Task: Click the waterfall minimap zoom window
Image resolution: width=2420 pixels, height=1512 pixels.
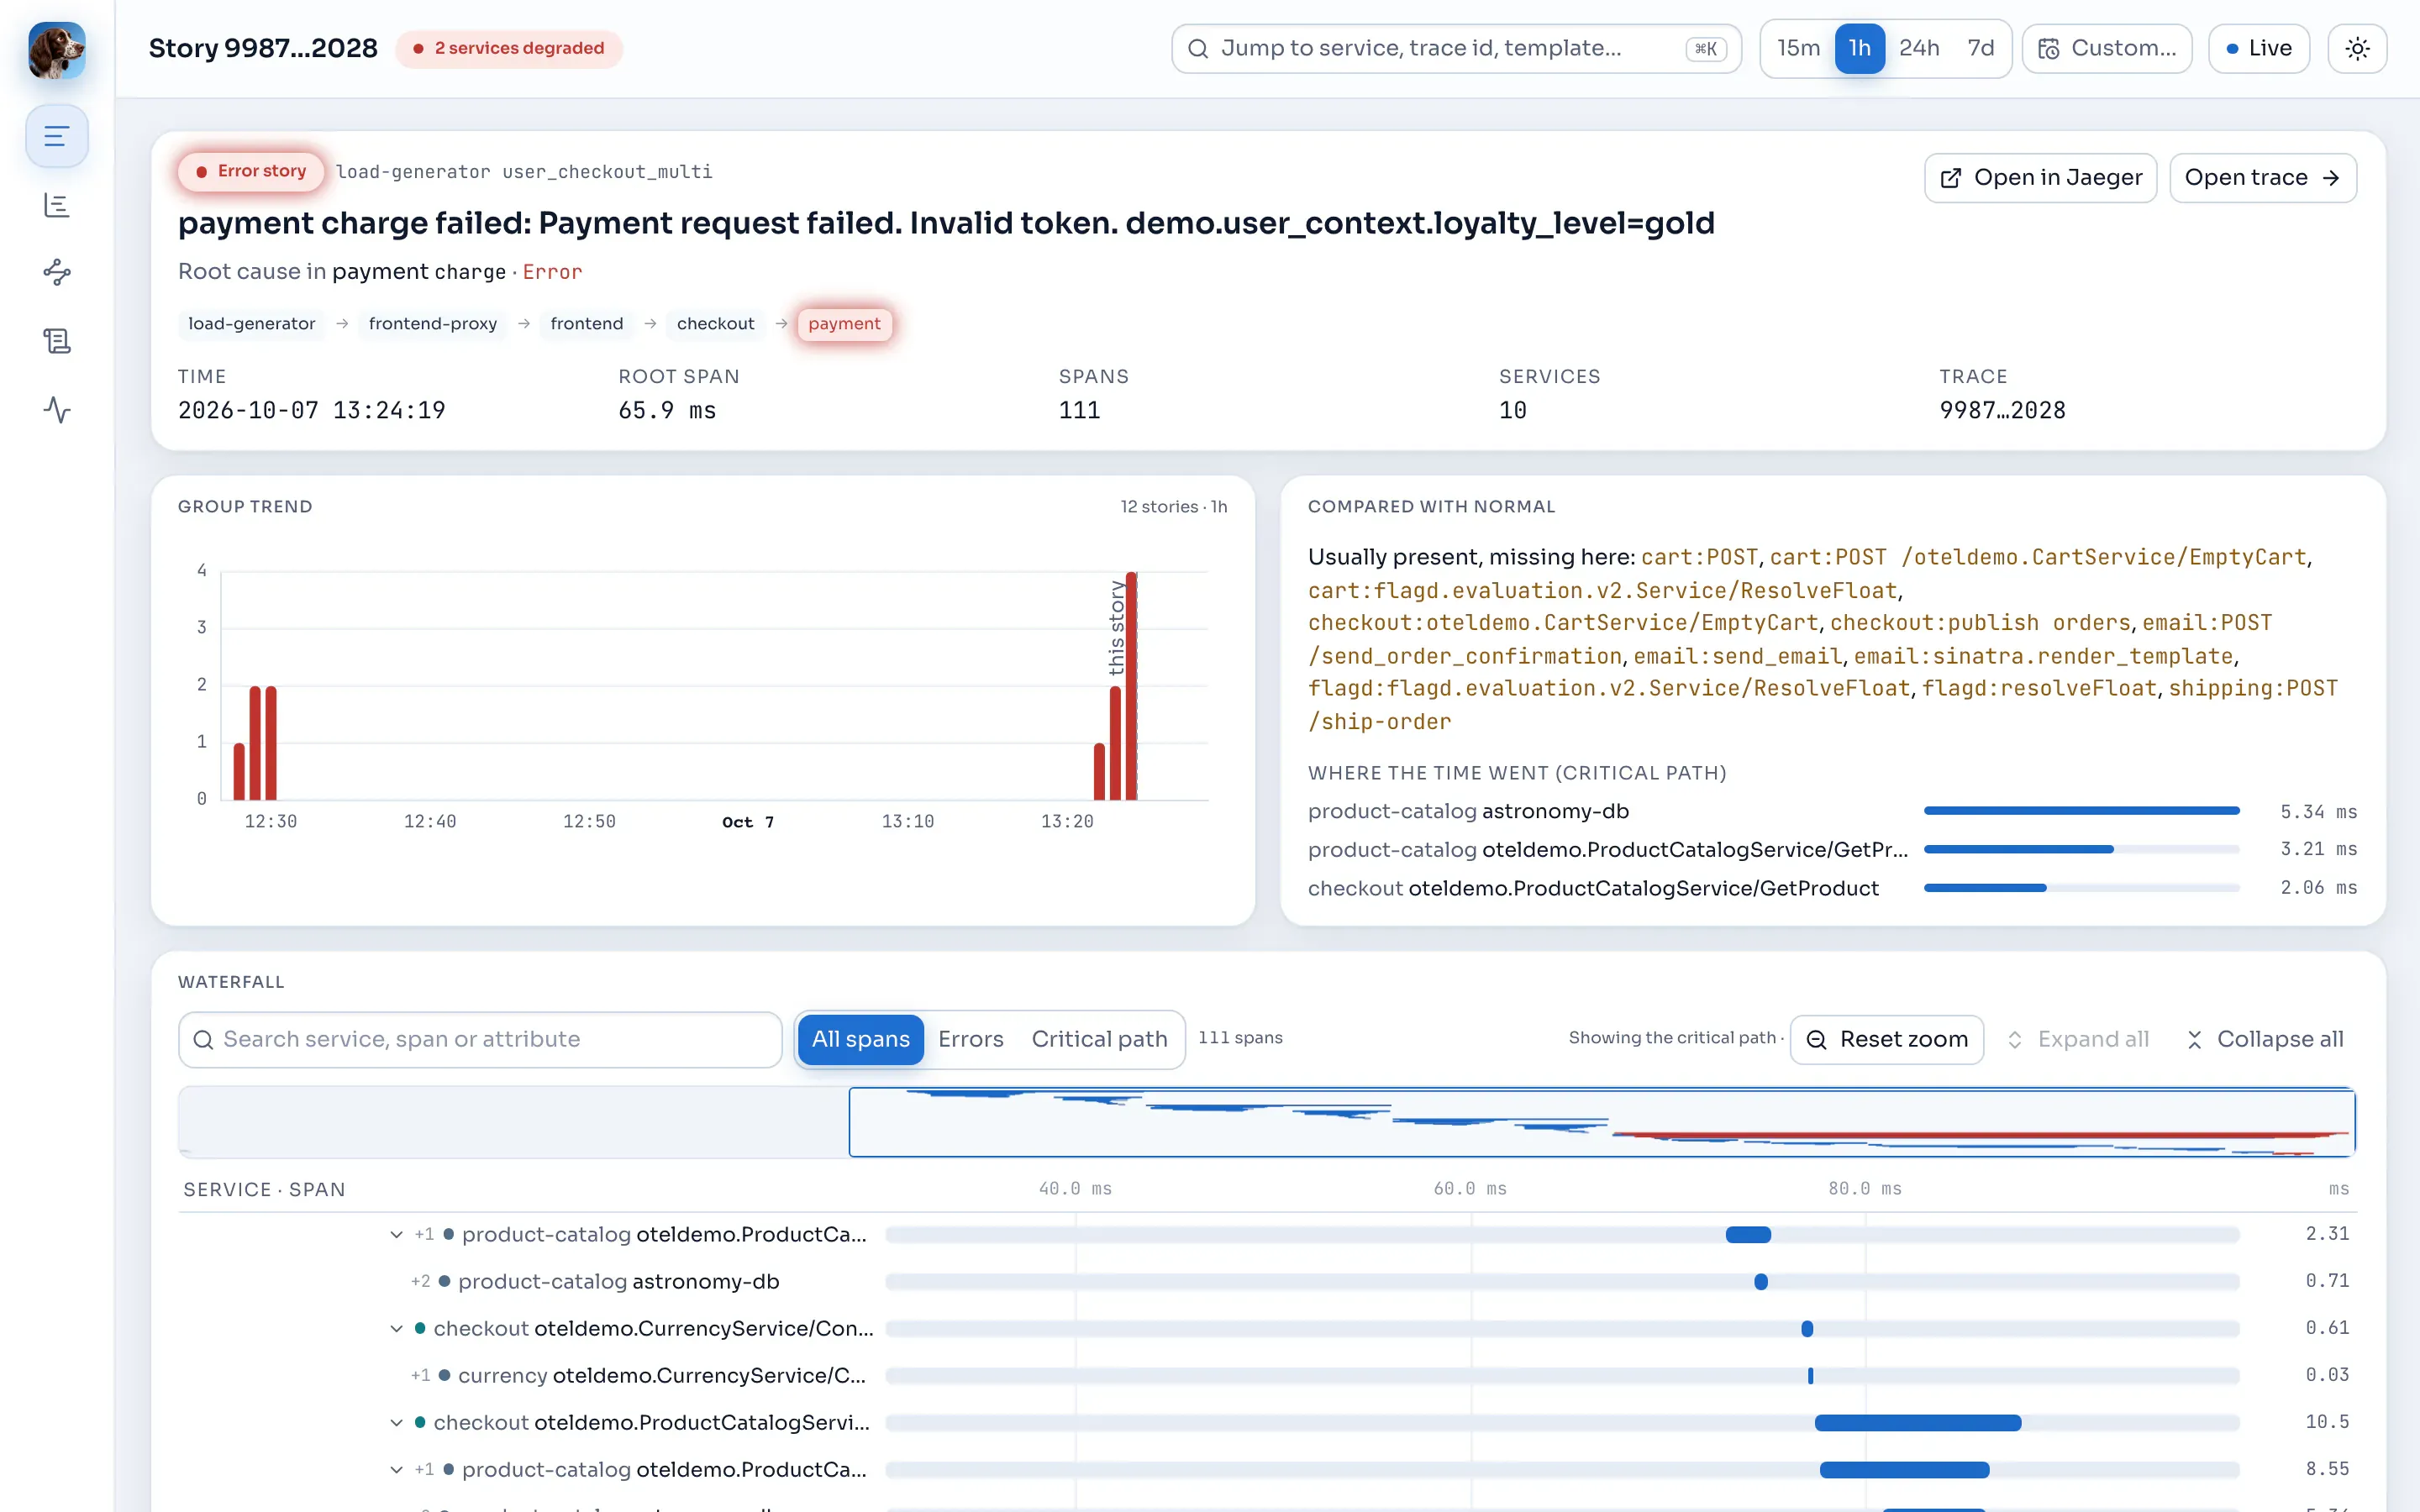Action: click(x=1602, y=1122)
